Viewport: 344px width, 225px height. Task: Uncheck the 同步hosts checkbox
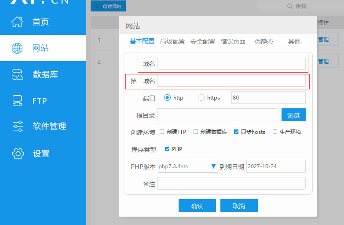tap(236, 132)
